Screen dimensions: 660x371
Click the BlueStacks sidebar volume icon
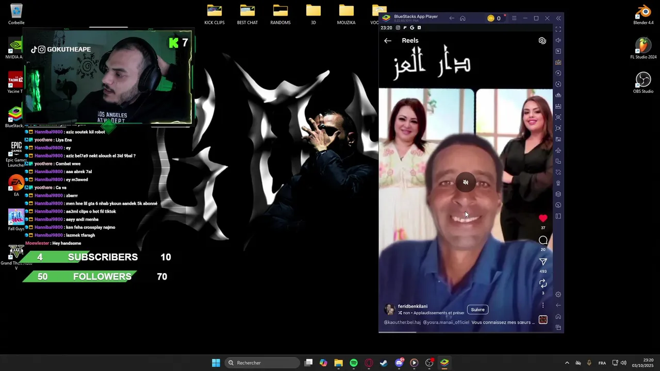[558, 40]
